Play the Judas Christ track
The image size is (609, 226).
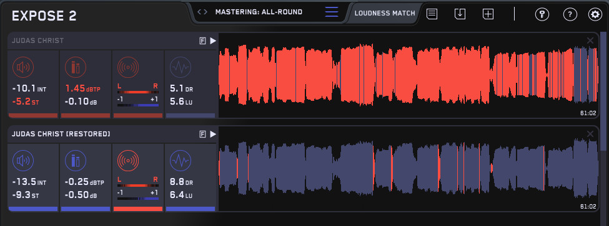[213, 41]
